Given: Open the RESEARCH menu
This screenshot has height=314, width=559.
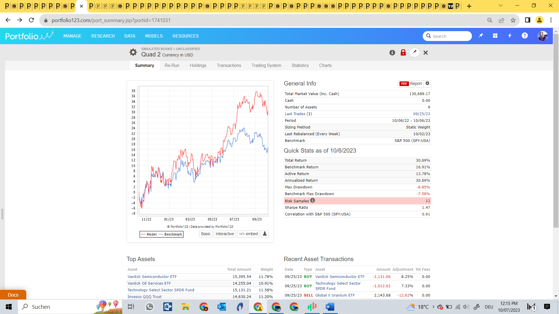Looking at the screenshot, I should point(103,36).
